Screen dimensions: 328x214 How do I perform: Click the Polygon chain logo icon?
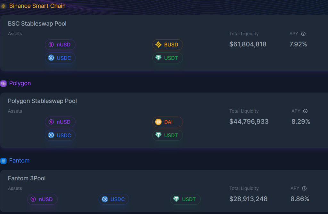point(3,83)
